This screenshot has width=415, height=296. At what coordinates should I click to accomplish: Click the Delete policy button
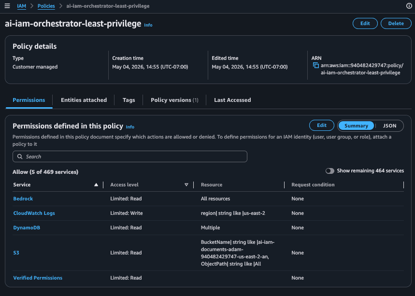(x=396, y=23)
